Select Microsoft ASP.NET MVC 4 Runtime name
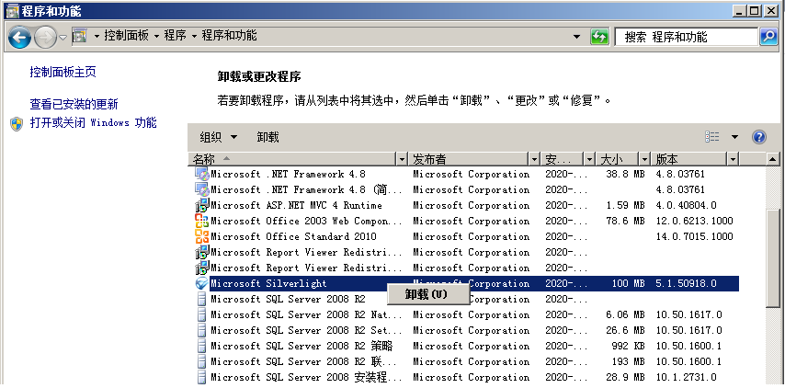The image size is (785, 388). pyautogui.click(x=296, y=205)
